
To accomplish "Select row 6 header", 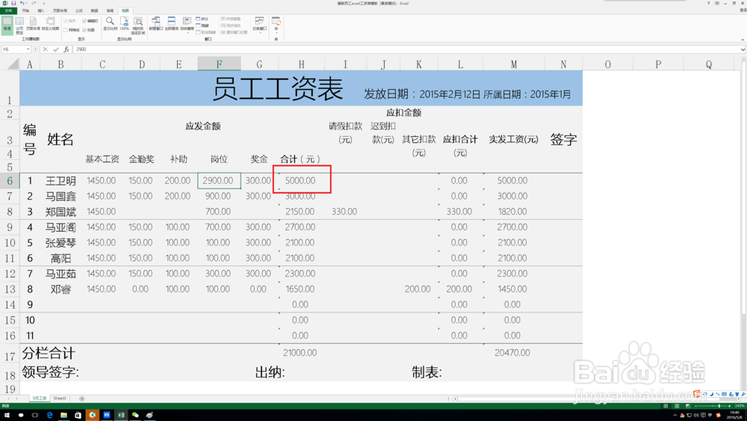I will coord(10,181).
